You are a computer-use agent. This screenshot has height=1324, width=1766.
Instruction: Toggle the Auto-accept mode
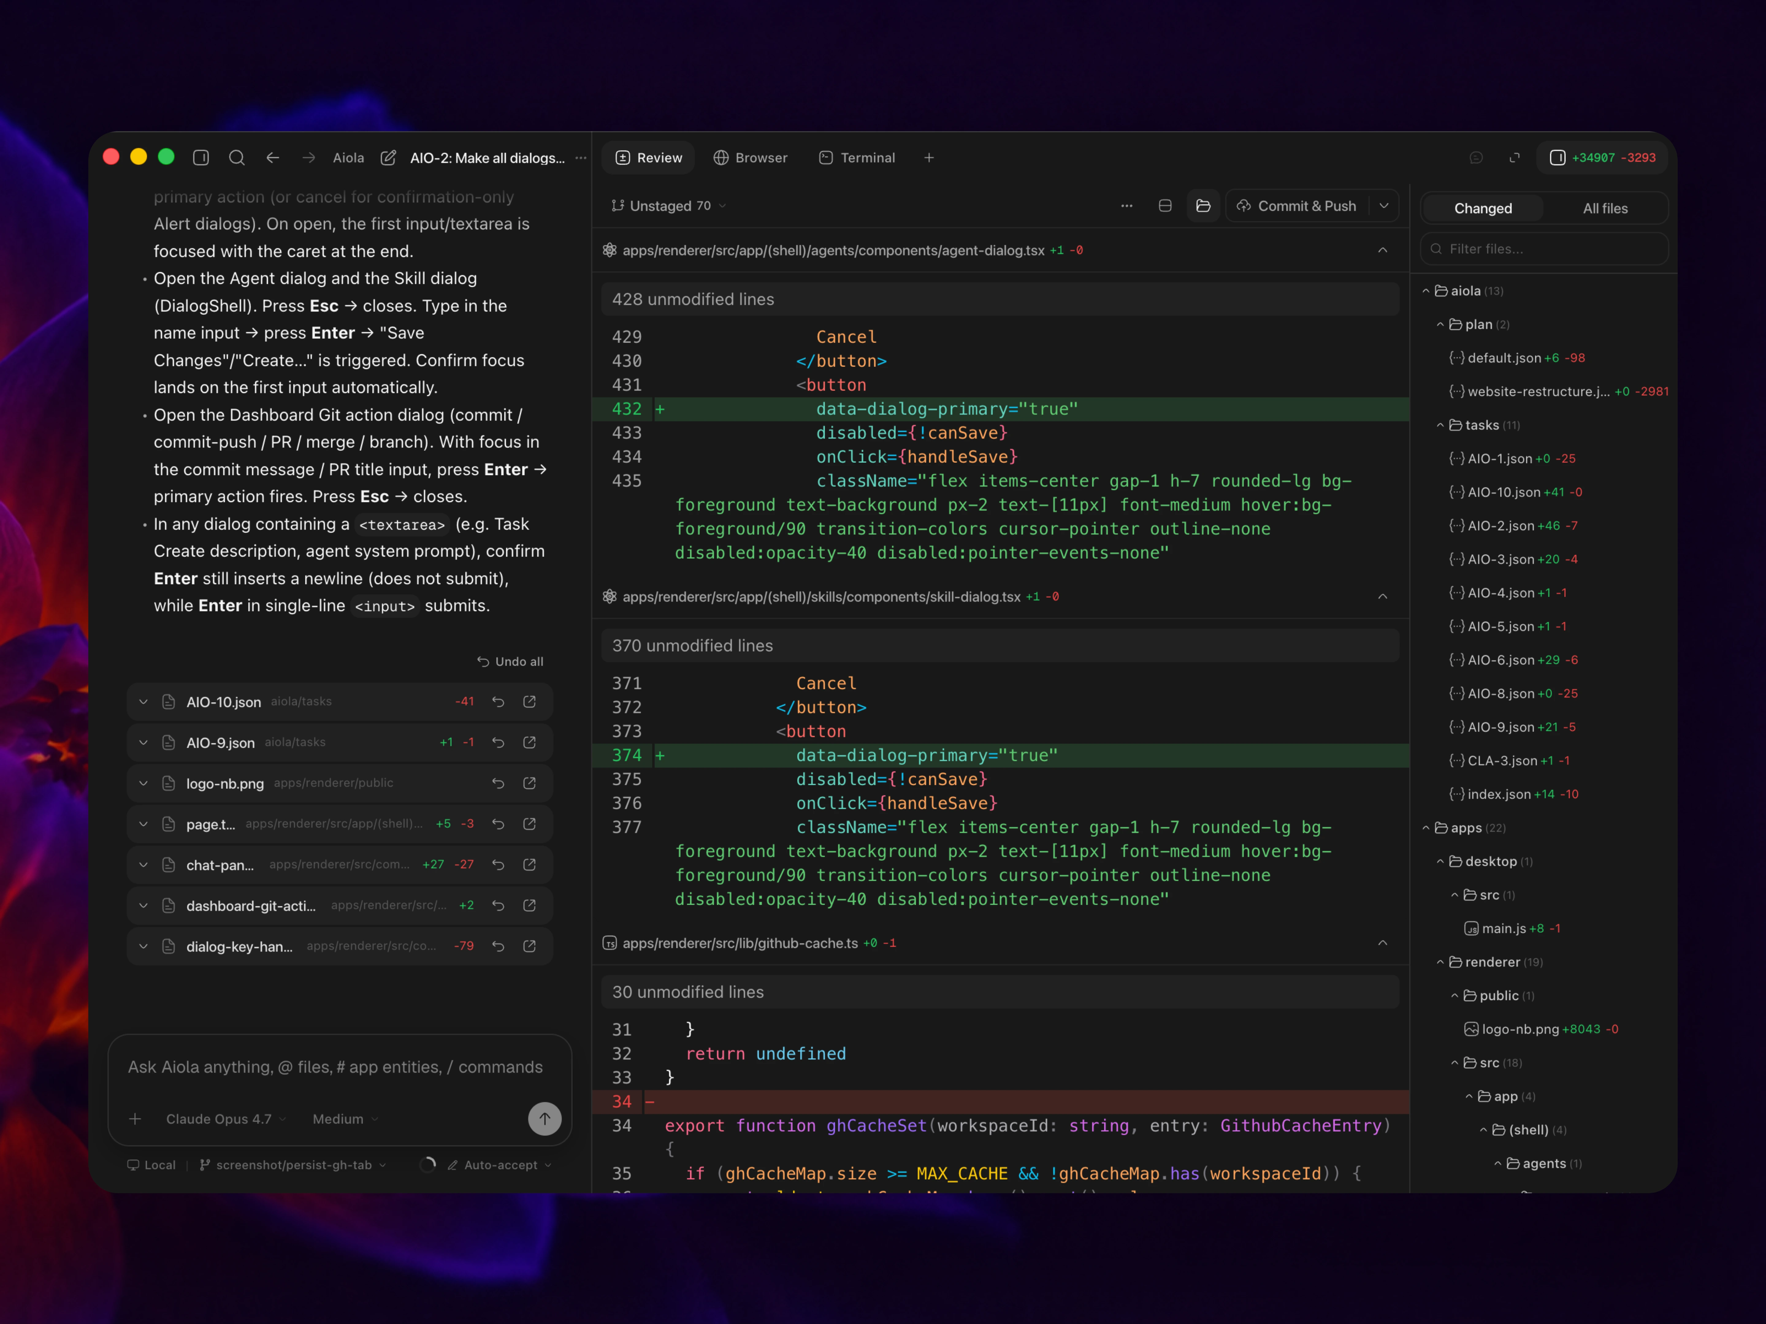pos(500,1165)
